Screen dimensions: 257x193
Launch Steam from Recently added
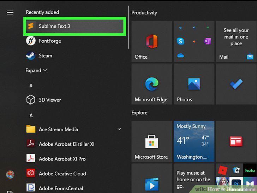coord(74,55)
